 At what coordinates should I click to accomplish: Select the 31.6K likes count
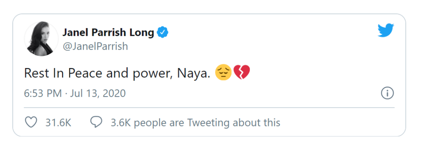[x=58, y=123]
